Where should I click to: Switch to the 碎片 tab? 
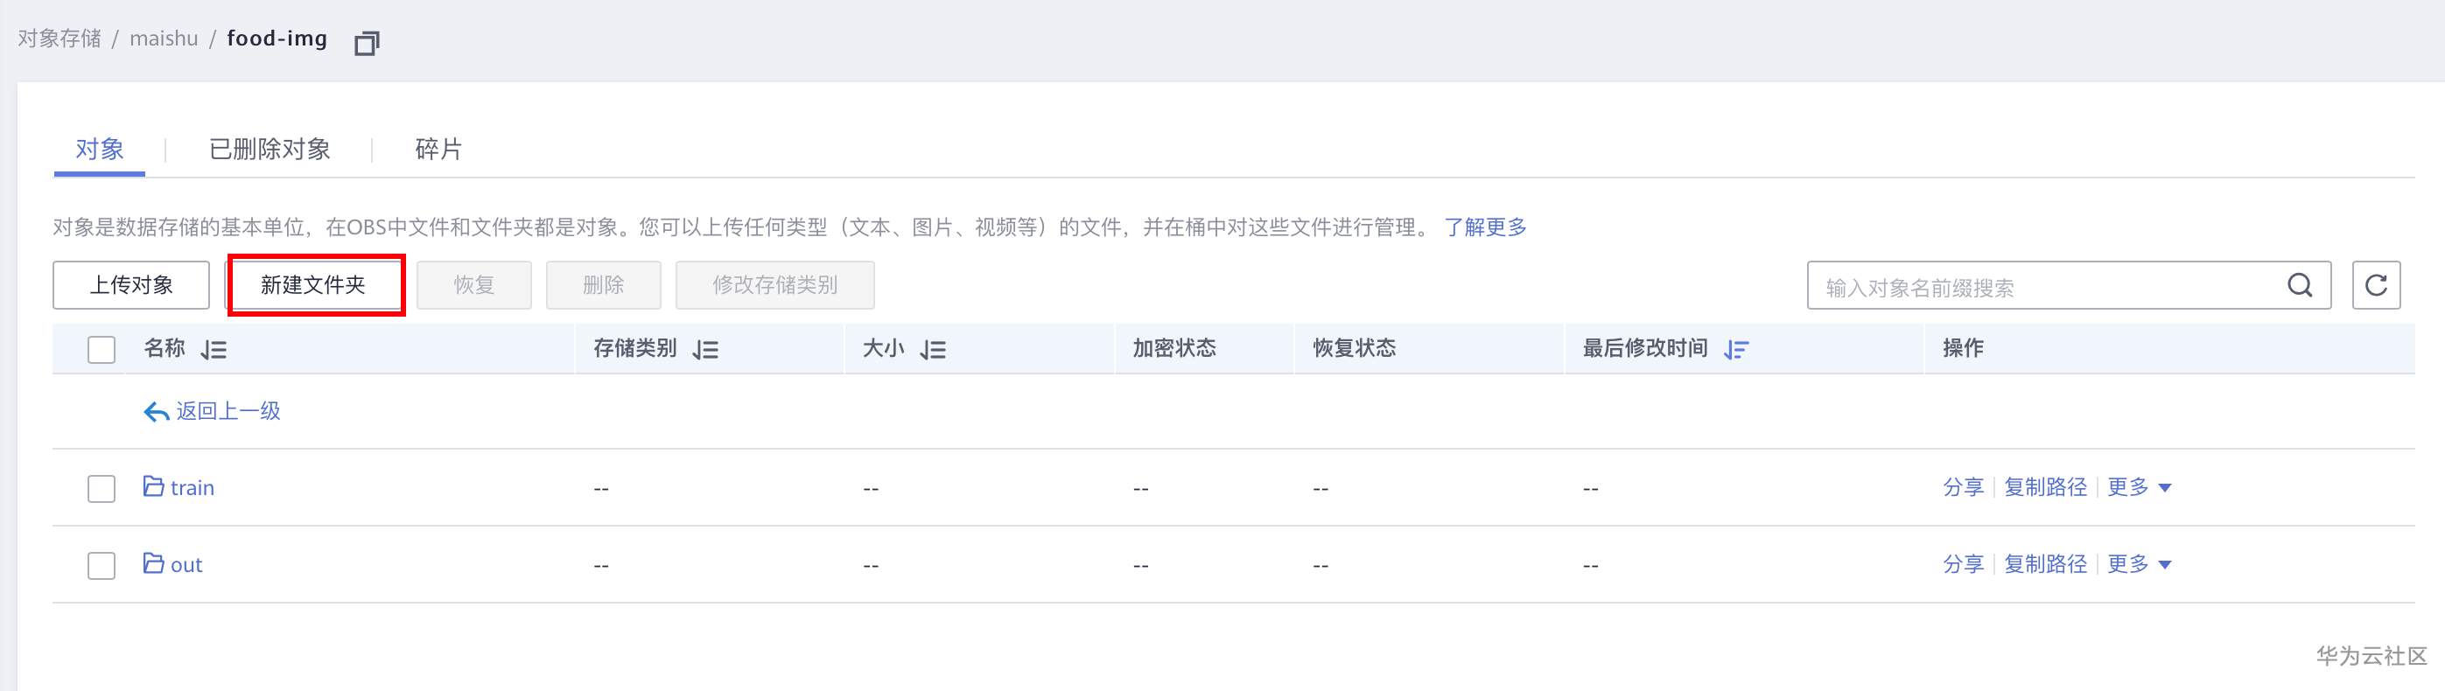438,149
